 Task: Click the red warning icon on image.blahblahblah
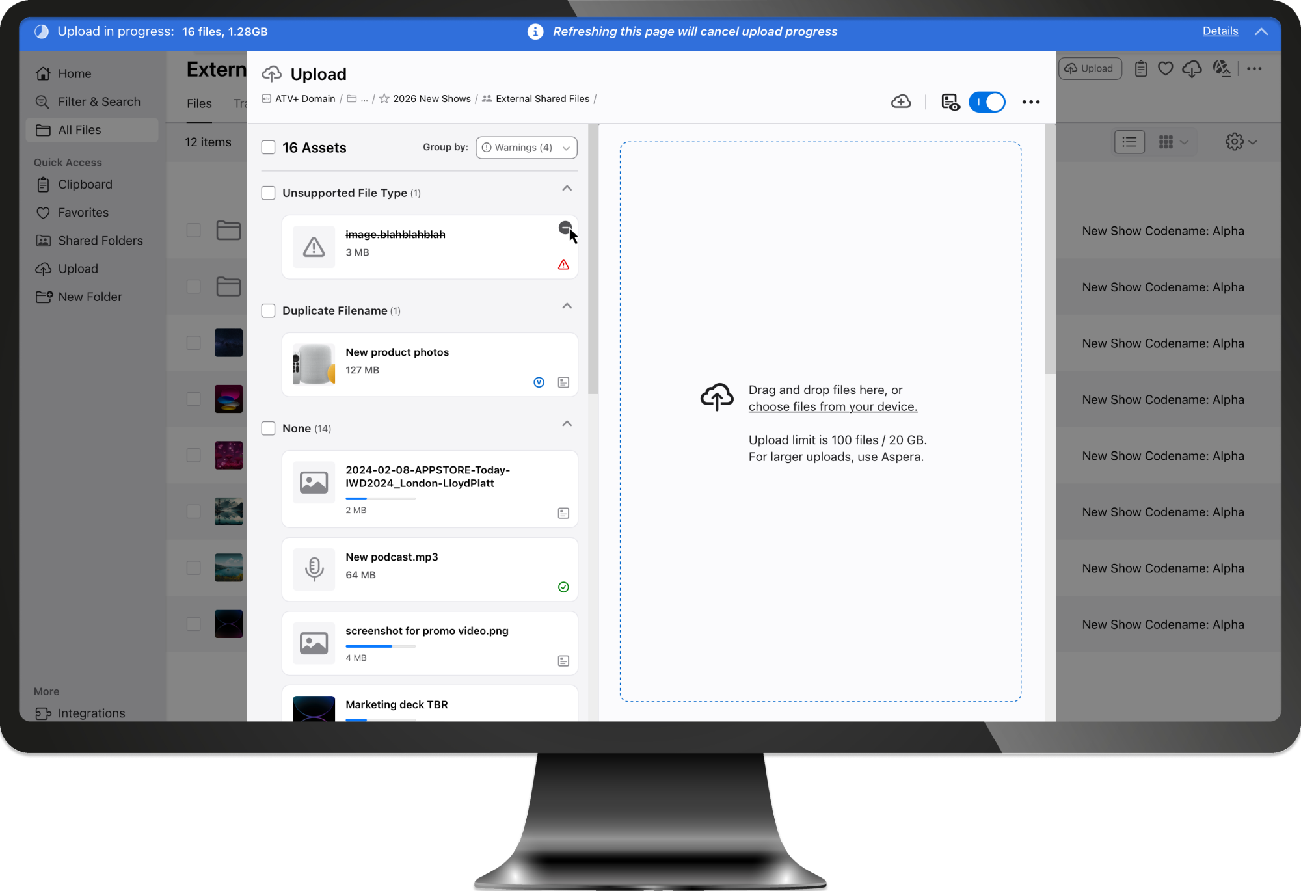click(x=563, y=265)
